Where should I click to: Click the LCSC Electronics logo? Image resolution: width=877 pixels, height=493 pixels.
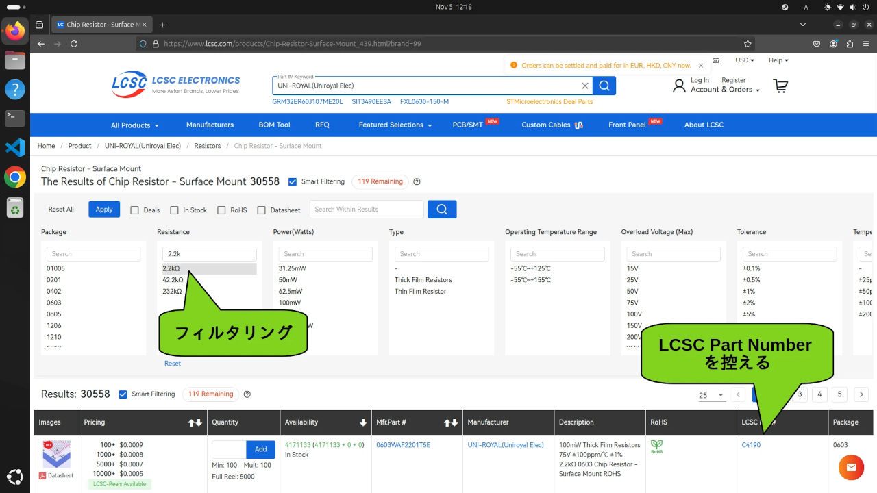click(176, 85)
